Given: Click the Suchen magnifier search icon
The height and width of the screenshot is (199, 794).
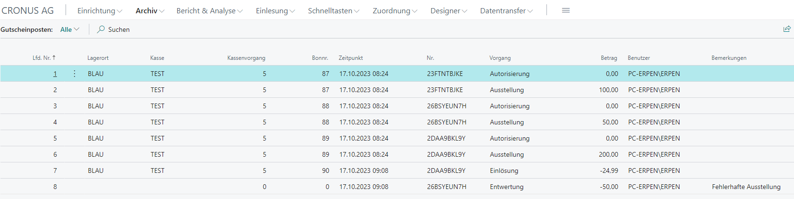Looking at the screenshot, I should click(x=101, y=29).
